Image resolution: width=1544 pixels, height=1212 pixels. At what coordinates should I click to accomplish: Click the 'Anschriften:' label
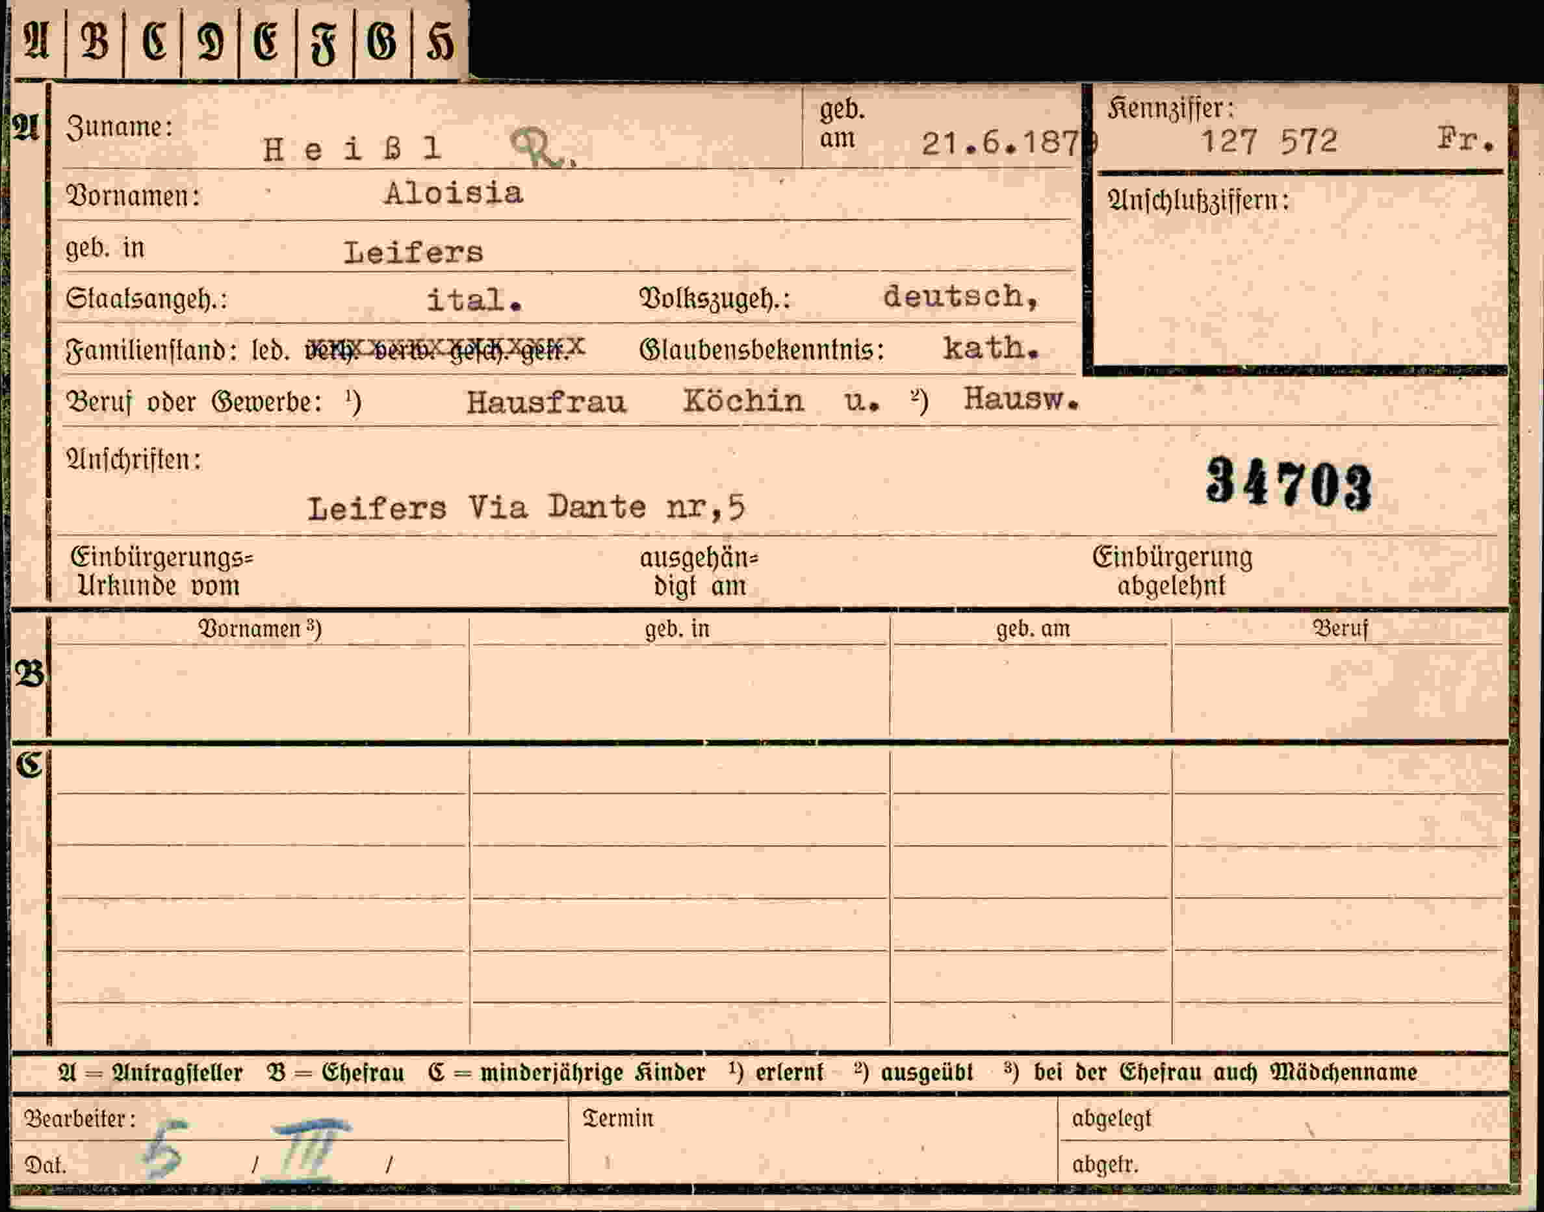(133, 460)
